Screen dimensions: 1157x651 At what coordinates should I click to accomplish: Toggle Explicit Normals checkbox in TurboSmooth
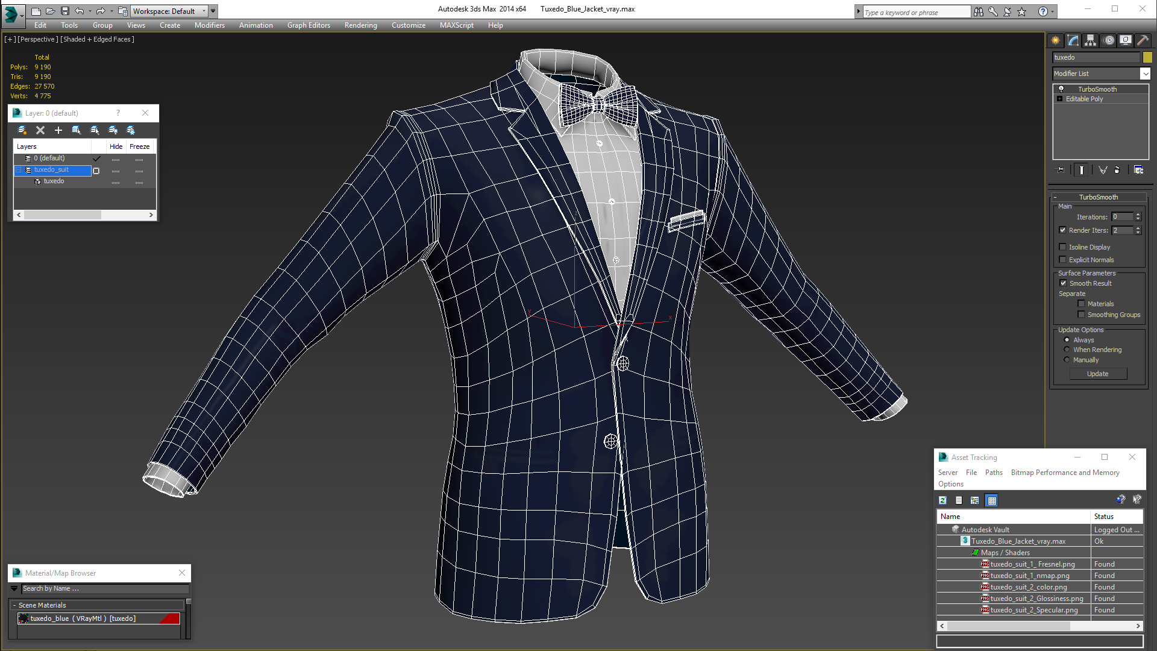click(1063, 260)
